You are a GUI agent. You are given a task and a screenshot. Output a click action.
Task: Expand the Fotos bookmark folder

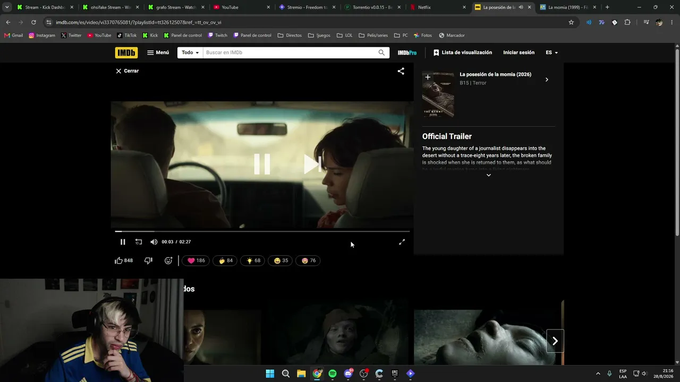(422, 36)
